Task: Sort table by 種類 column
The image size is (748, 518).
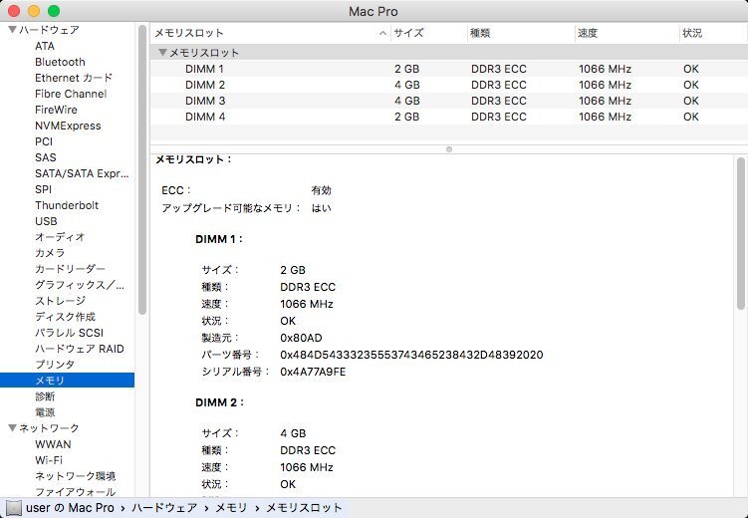Action: [x=521, y=33]
